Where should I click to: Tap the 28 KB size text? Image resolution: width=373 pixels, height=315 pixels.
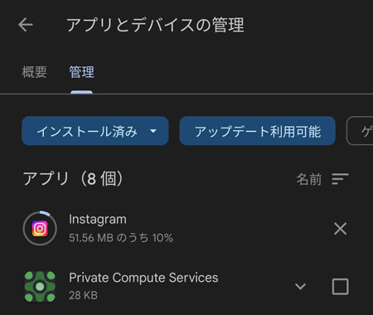coord(83,295)
